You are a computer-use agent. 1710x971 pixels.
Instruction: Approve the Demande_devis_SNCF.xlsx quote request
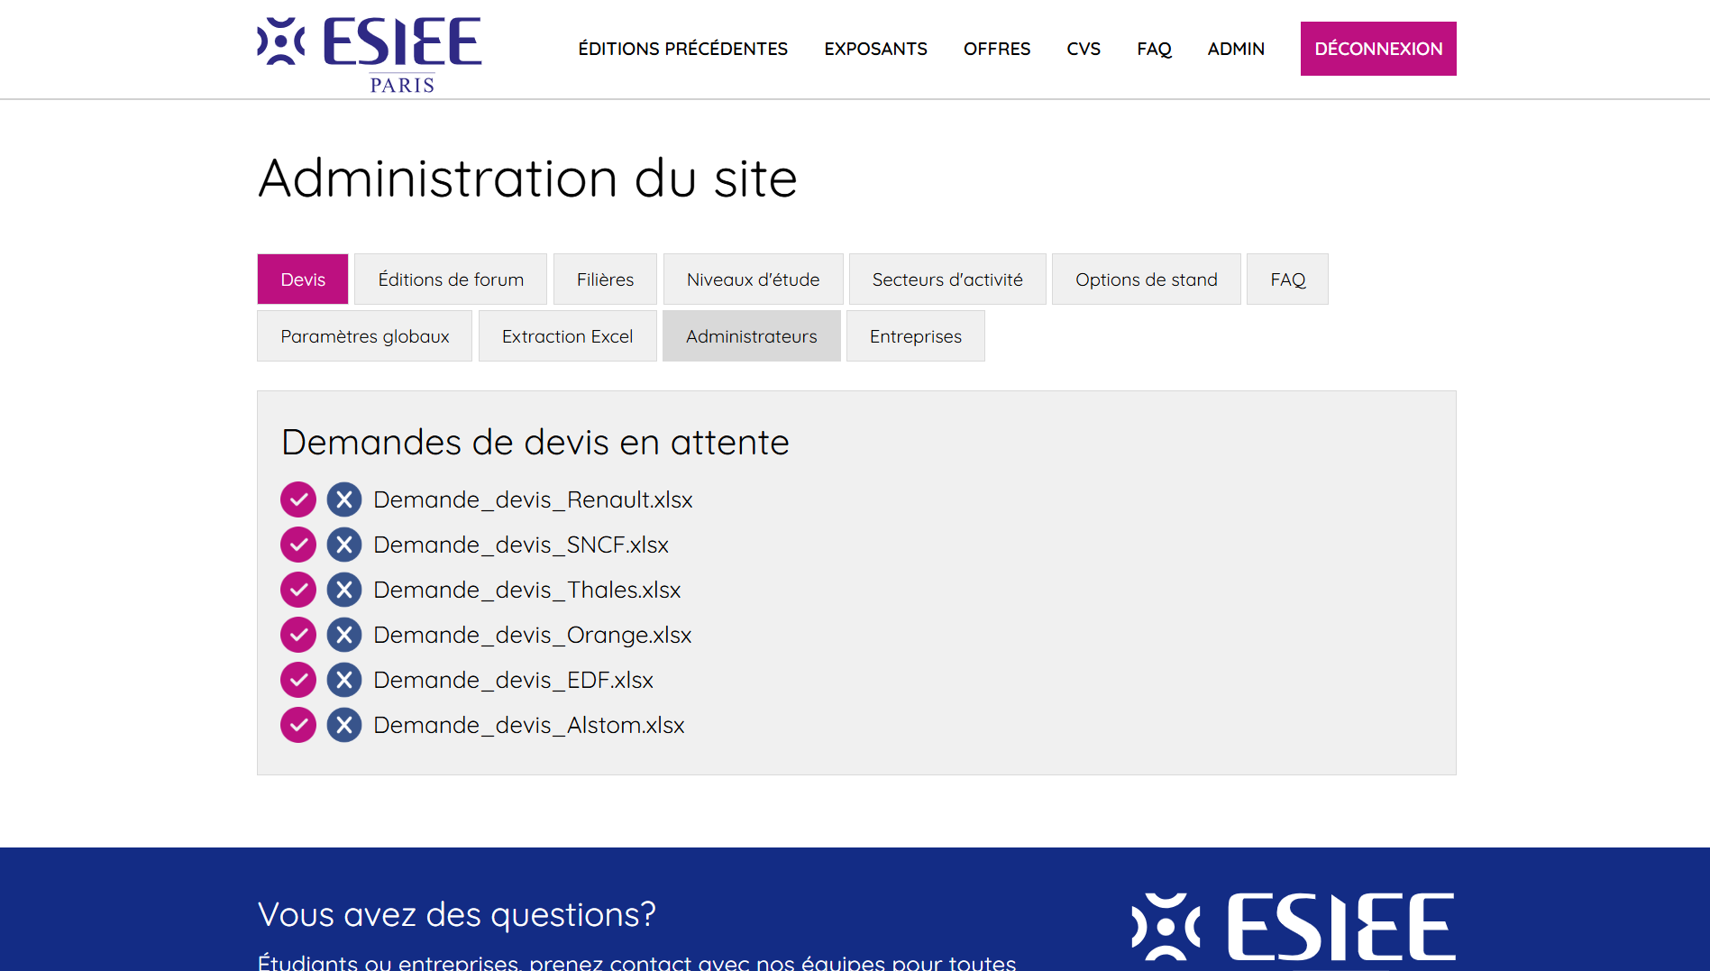[x=298, y=544]
